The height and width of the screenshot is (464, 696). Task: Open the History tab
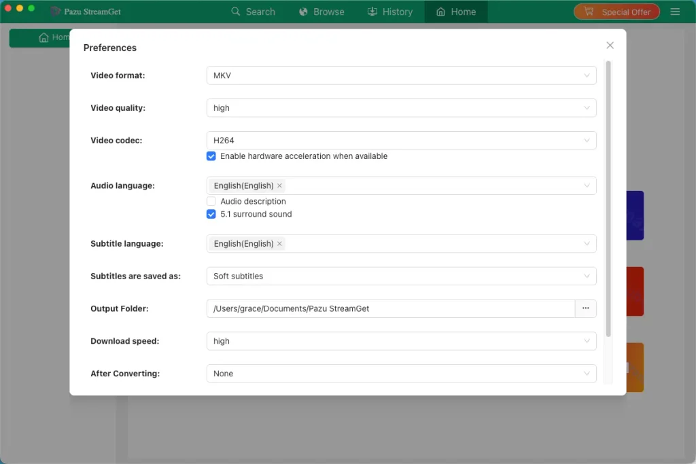[390, 12]
